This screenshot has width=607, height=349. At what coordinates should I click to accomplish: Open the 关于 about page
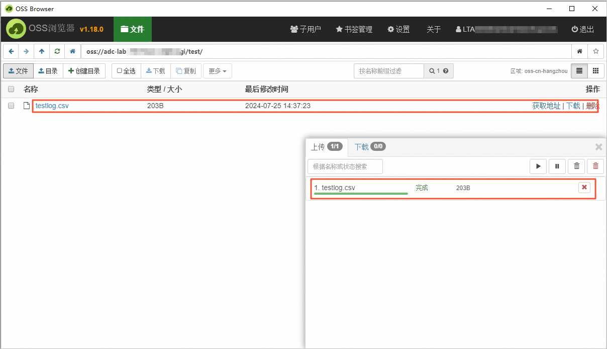pyautogui.click(x=434, y=29)
